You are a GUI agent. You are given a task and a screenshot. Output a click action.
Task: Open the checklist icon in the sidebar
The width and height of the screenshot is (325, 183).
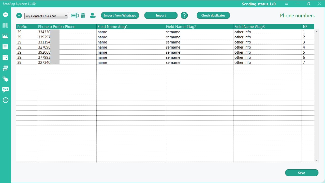pos(5,47)
